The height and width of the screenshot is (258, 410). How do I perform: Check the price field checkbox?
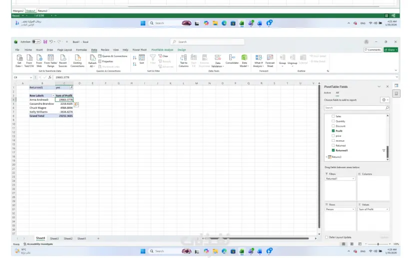point(333,136)
